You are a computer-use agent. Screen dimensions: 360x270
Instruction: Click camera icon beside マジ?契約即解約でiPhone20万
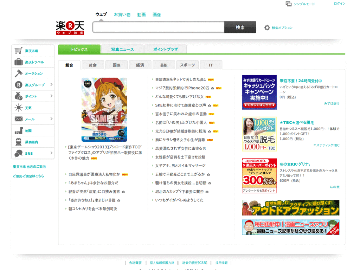(213, 88)
